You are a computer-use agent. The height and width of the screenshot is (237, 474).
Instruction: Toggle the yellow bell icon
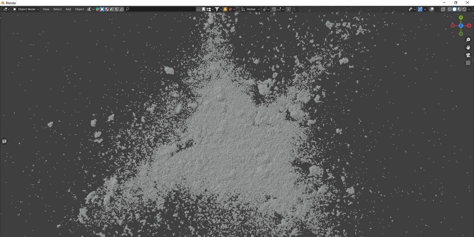coord(225,9)
